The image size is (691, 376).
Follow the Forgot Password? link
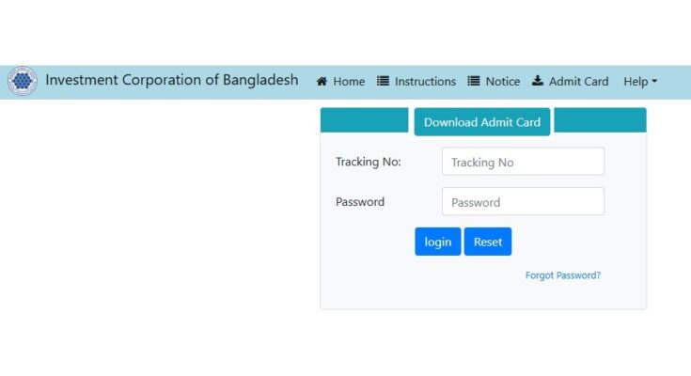(x=563, y=275)
